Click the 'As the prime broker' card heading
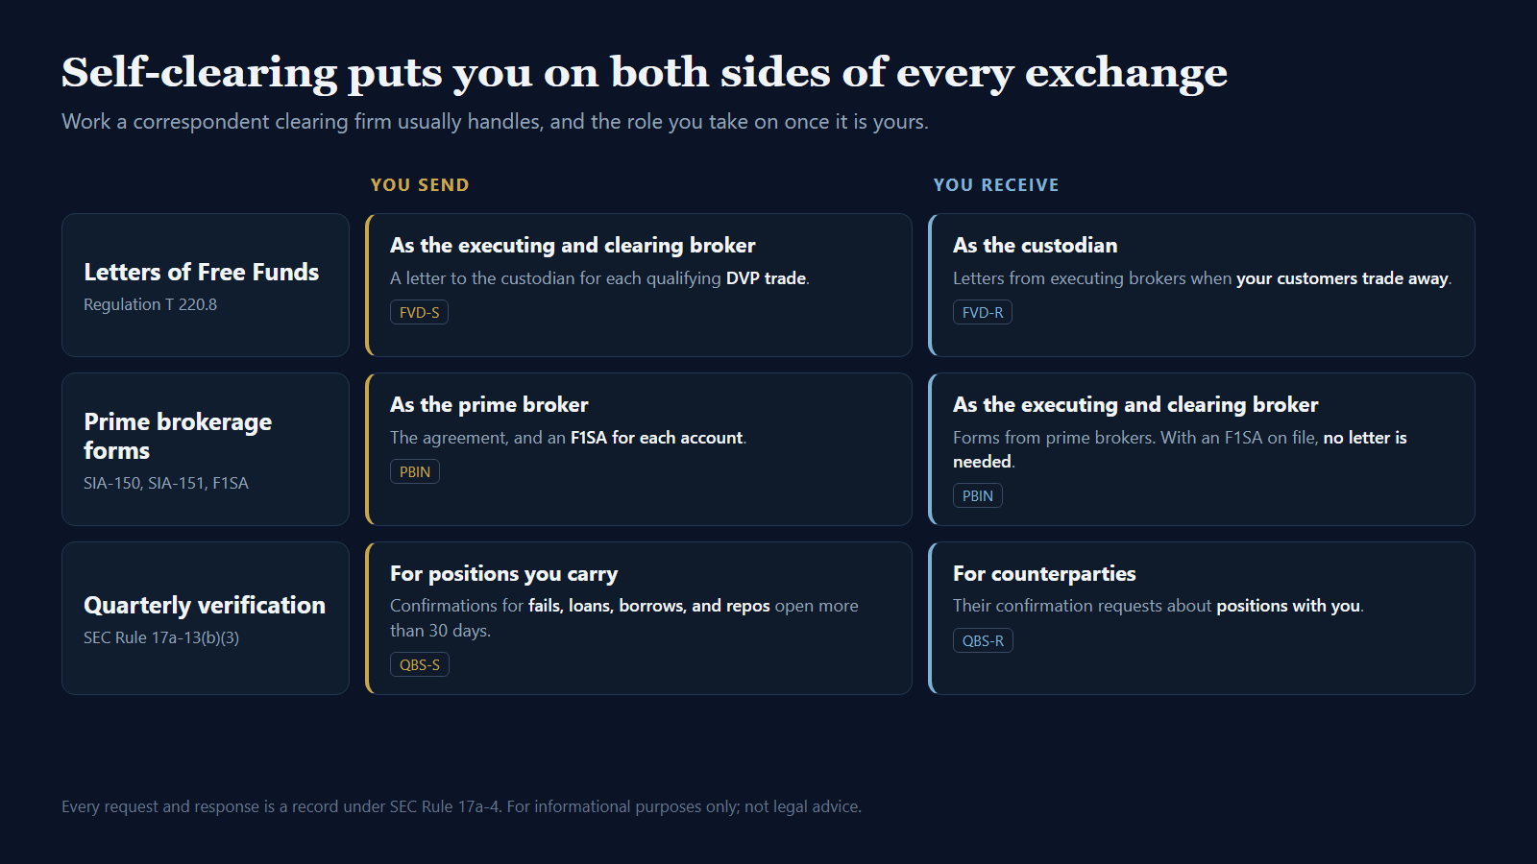 tap(489, 405)
